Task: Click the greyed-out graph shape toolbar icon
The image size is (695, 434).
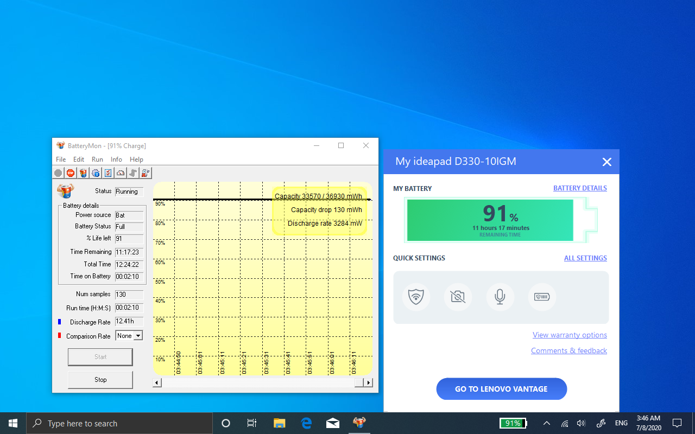Action: (133, 173)
